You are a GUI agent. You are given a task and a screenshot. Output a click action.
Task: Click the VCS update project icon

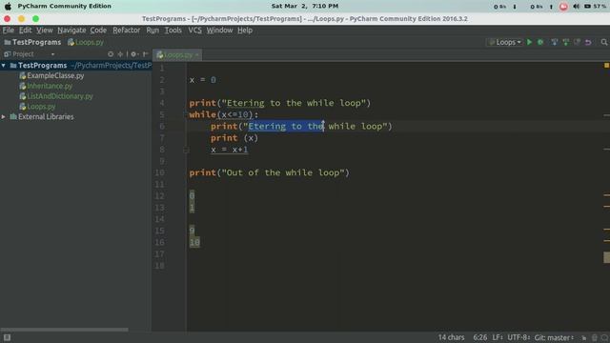555,42
